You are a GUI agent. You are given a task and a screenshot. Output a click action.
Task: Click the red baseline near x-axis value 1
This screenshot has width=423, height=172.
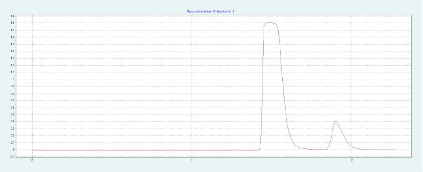(x=192, y=150)
